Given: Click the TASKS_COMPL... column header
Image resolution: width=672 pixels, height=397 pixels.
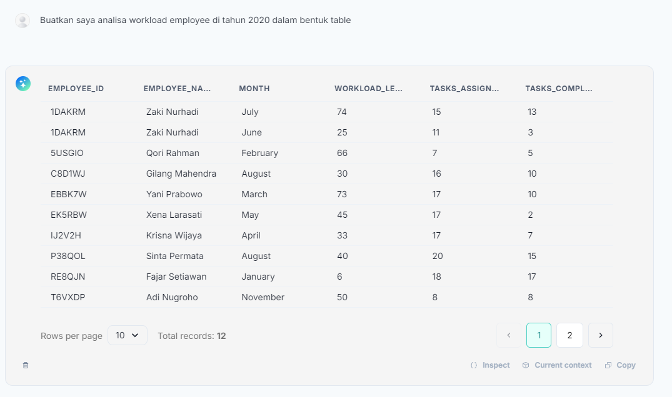Looking at the screenshot, I should pyautogui.click(x=559, y=89).
